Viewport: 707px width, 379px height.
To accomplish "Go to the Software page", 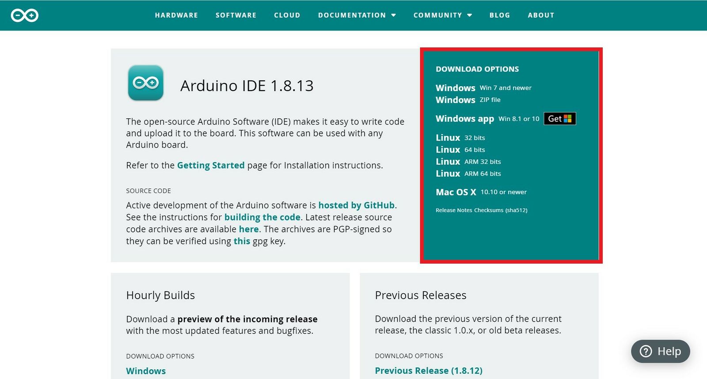I will tap(236, 15).
